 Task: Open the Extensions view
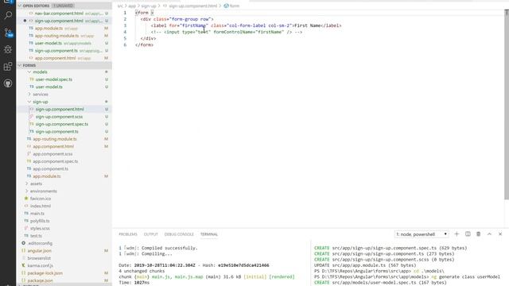click(x=8, y=67)
